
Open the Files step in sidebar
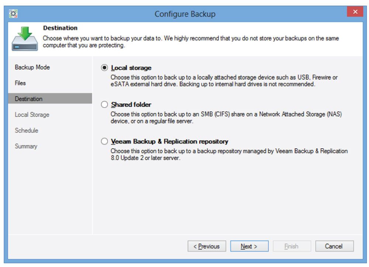20,83
